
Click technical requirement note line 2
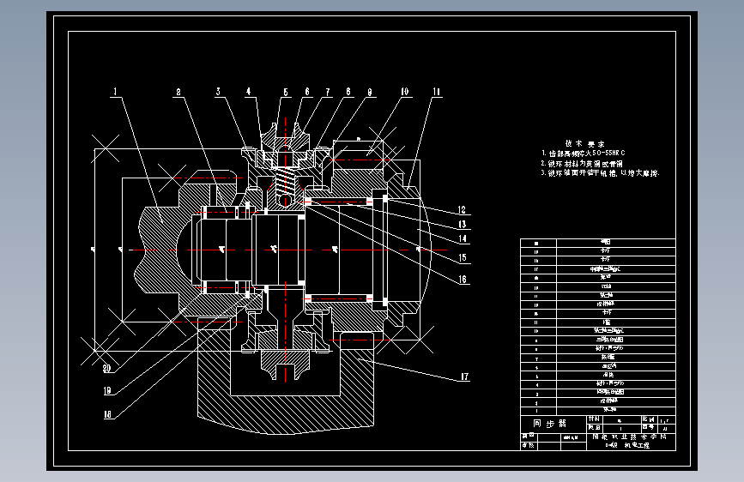582,163
